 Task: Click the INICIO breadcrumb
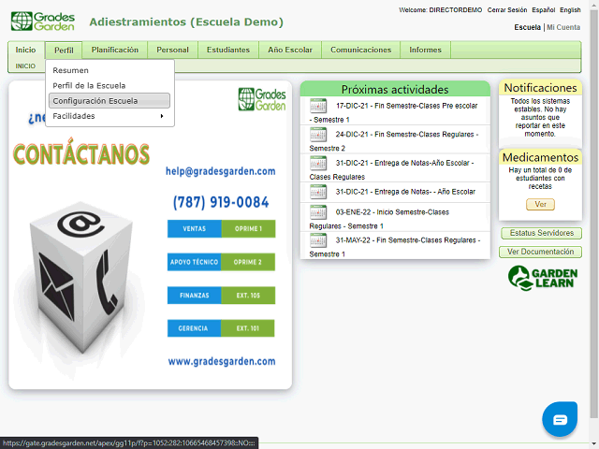[x=25, y=66]
